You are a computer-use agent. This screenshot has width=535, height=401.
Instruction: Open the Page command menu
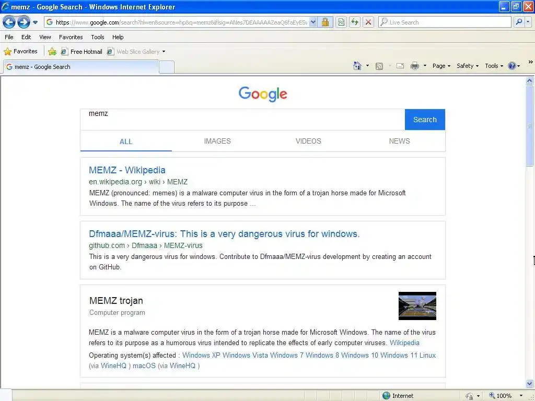pyautogui.click(x=441, y=66)
